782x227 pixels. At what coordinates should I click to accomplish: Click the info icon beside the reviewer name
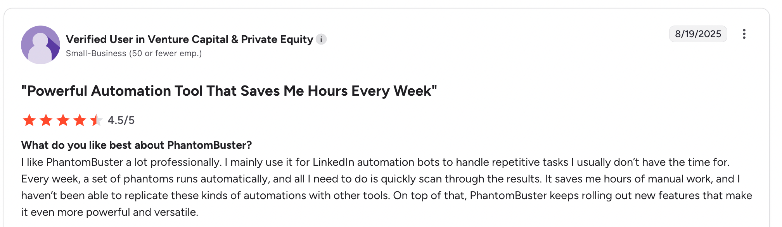click(321, 39)
